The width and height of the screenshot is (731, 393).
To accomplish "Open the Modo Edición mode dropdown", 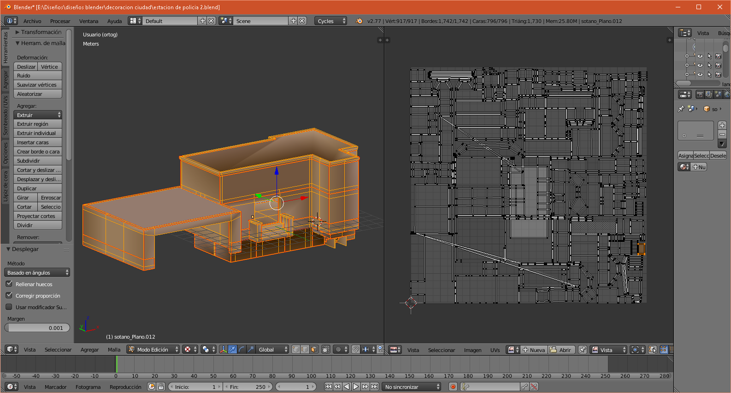I will (x=153, y=350).
